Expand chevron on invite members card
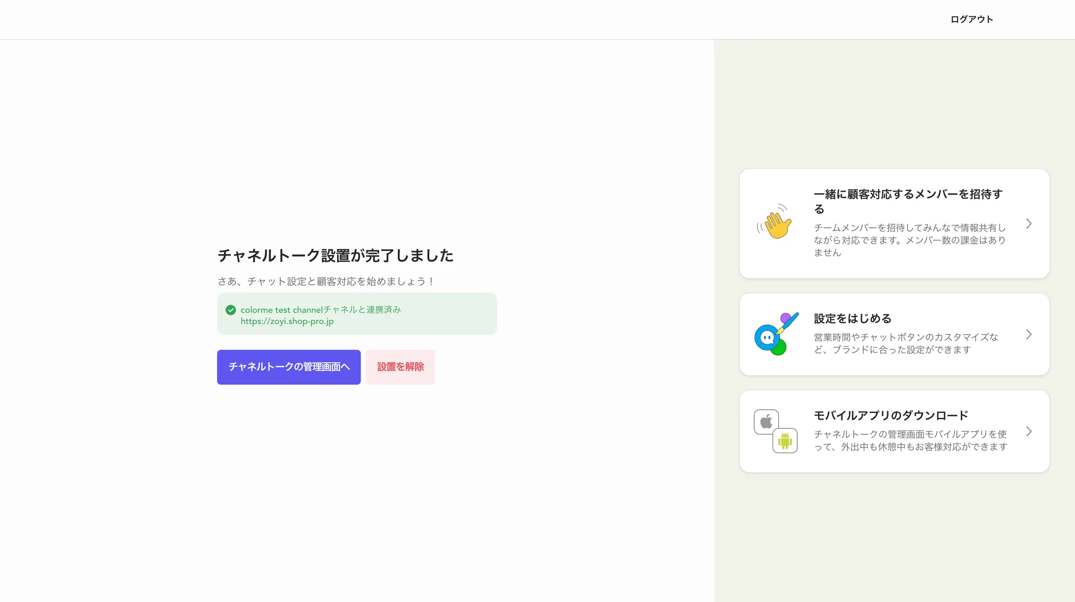 tap(1028, 224)
